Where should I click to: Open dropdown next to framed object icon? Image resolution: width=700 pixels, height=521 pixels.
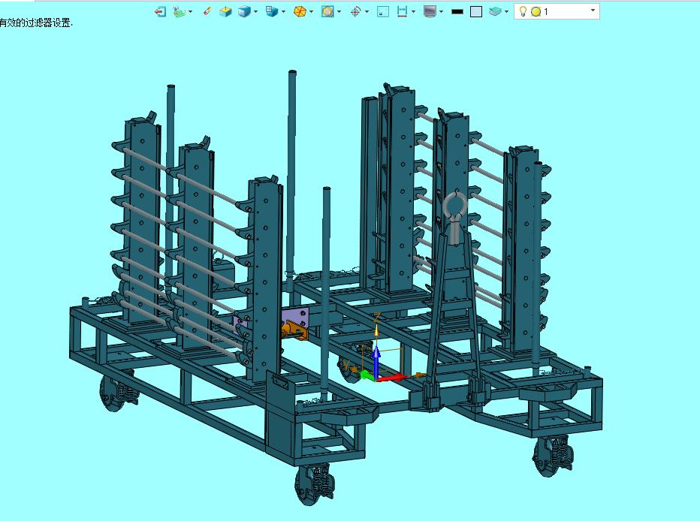click(x=339, y=11)
